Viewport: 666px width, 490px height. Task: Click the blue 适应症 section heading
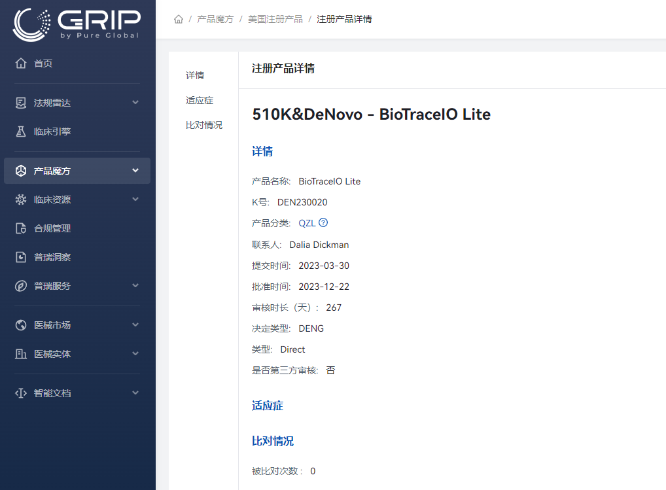pyautogui.click(x=268, y=406)
